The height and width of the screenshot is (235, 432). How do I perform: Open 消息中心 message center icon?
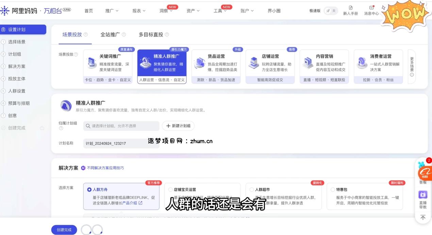[371, 8]
